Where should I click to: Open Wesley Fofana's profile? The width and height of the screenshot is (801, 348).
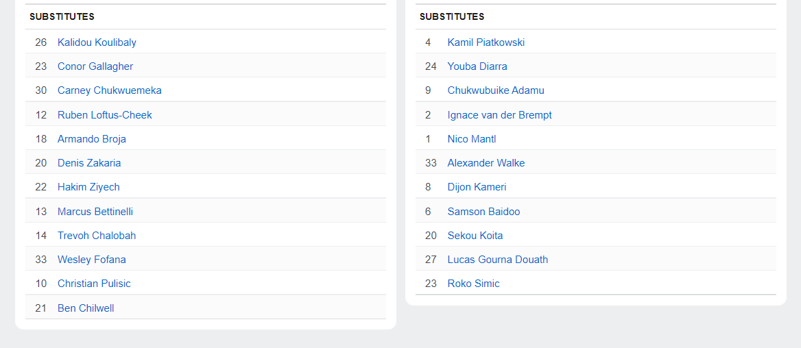92,260
